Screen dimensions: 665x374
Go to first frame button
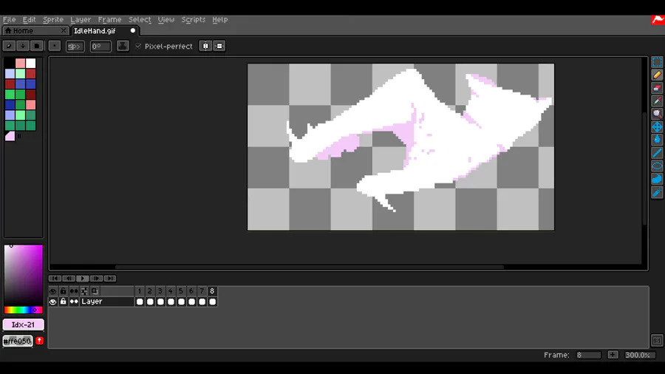click(55, 278)
